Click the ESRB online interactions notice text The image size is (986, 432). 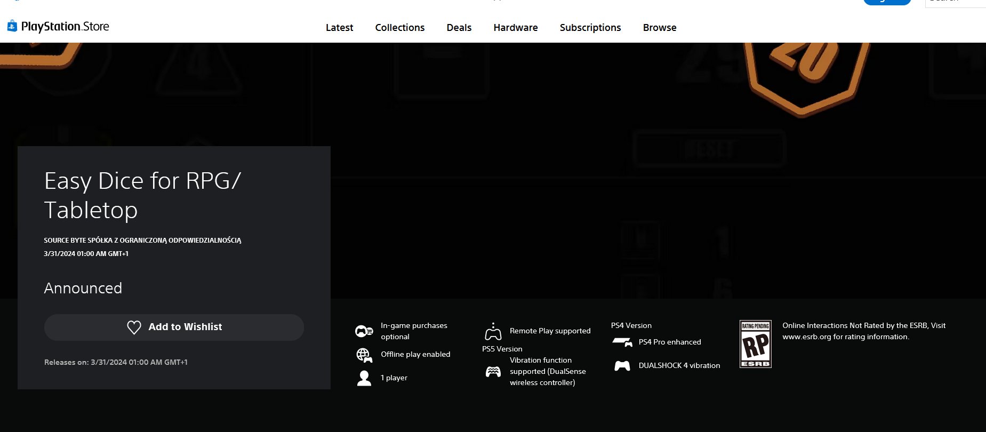click(x=864, y=331)
